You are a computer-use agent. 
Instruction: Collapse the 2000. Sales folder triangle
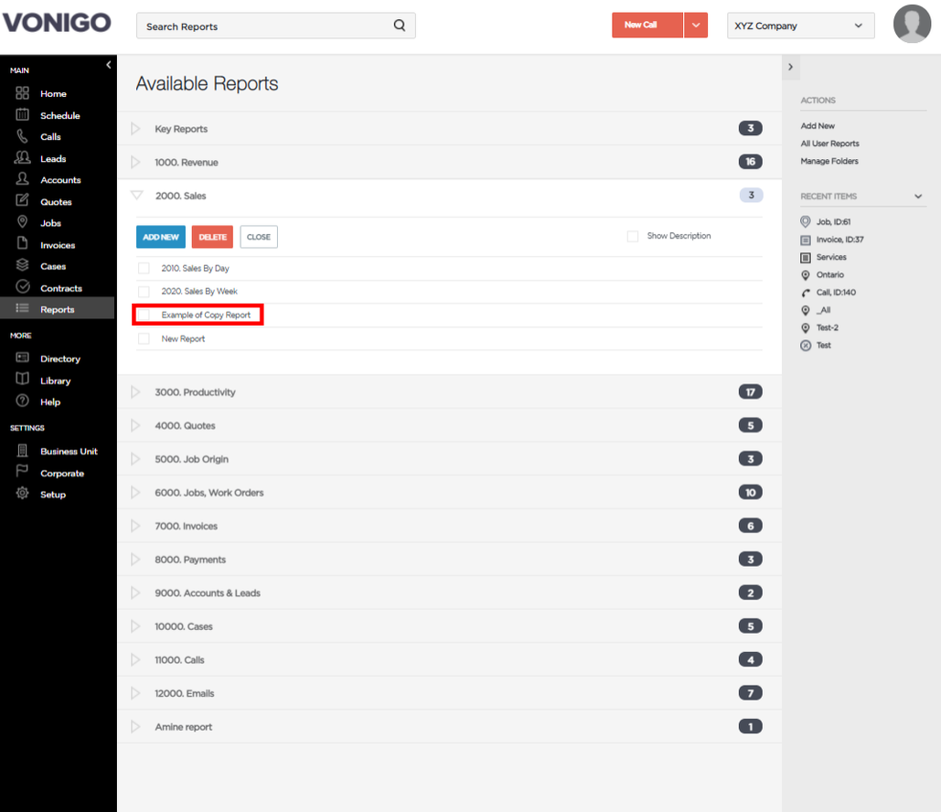point(137,195)
